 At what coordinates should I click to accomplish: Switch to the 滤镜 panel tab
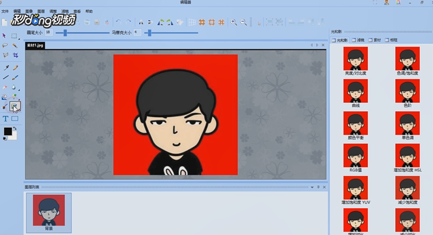[358, 40]
